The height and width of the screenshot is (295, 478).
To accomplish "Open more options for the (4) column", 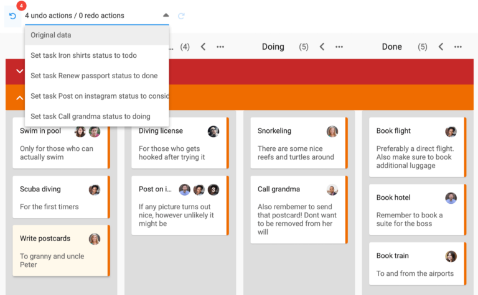I will tap(220, 47).
